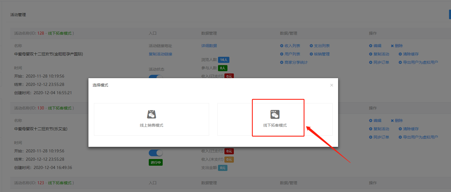Open 支出列表 for activity 128
Image resolution: width=451 pixels, height=192 pixels.
pyautogui.click(x=319, y=46)
